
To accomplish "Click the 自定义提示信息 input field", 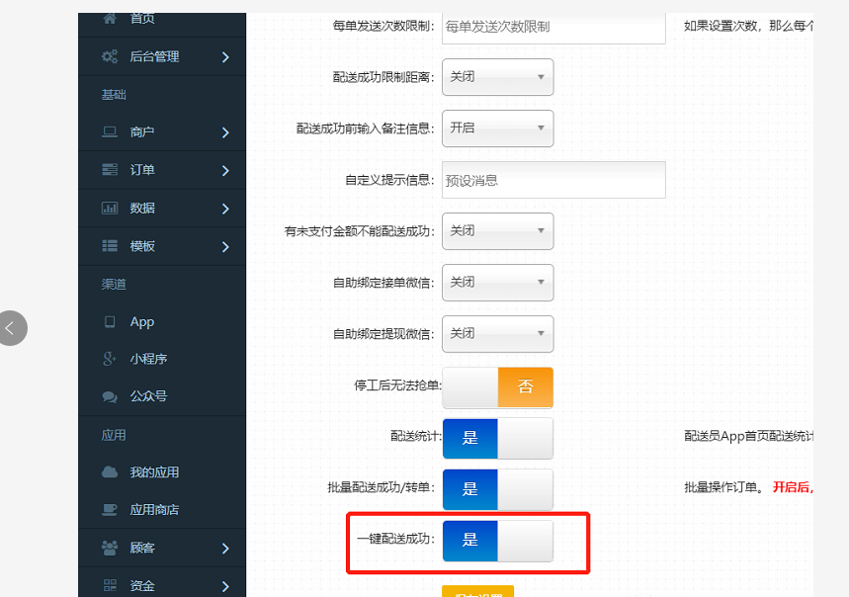I will [553, 180].
